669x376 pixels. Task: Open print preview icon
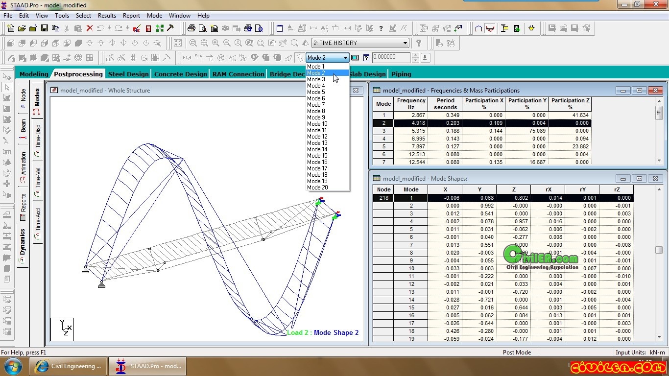click(203, 28)
